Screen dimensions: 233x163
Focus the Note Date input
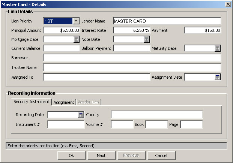point(129,39)
